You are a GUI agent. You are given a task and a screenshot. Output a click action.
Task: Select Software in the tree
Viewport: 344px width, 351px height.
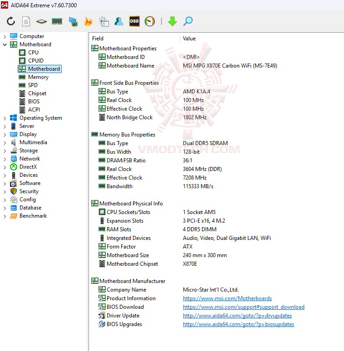click(x=30, y=183)
